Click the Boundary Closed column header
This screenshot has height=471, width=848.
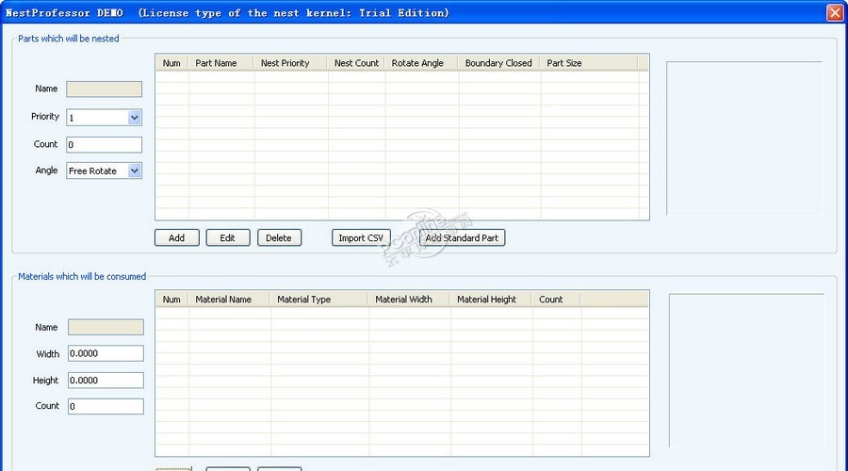(499, 63)
